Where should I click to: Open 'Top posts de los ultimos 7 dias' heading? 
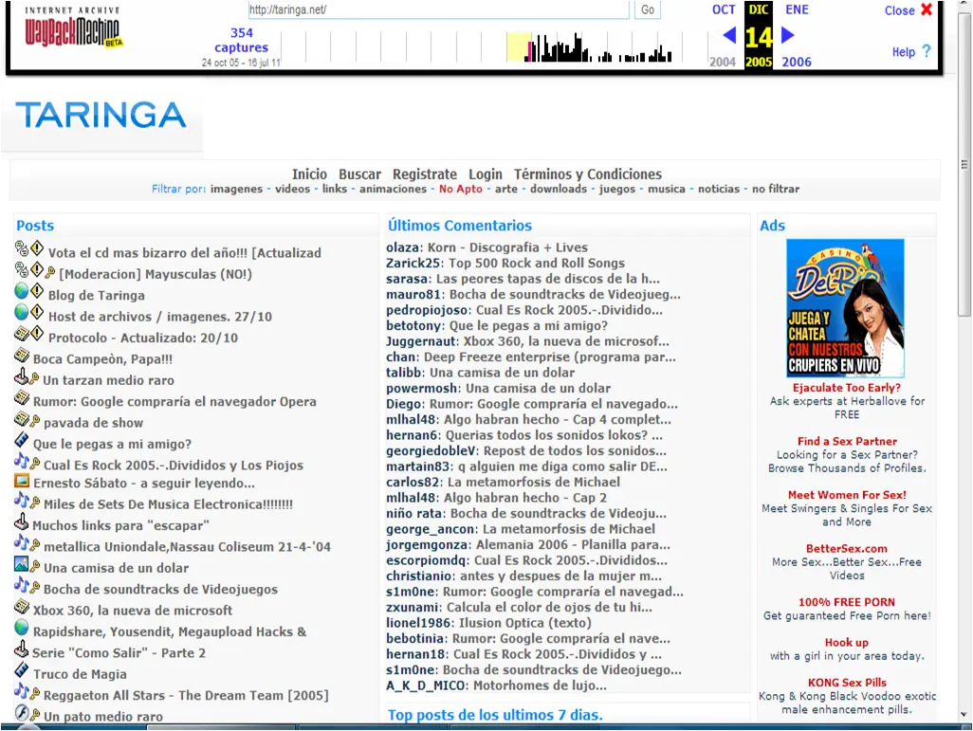[495, 715]
